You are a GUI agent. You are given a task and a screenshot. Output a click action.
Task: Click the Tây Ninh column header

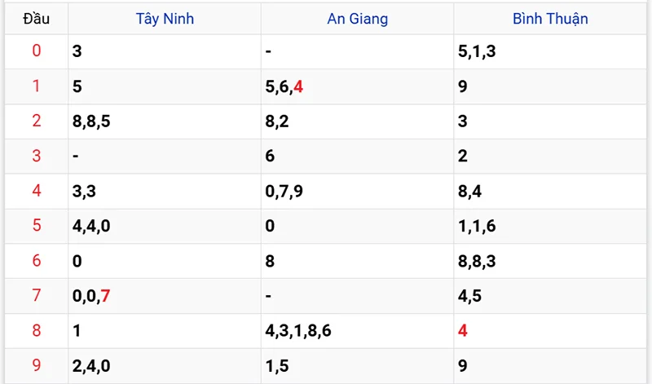[x=165, y=18]
